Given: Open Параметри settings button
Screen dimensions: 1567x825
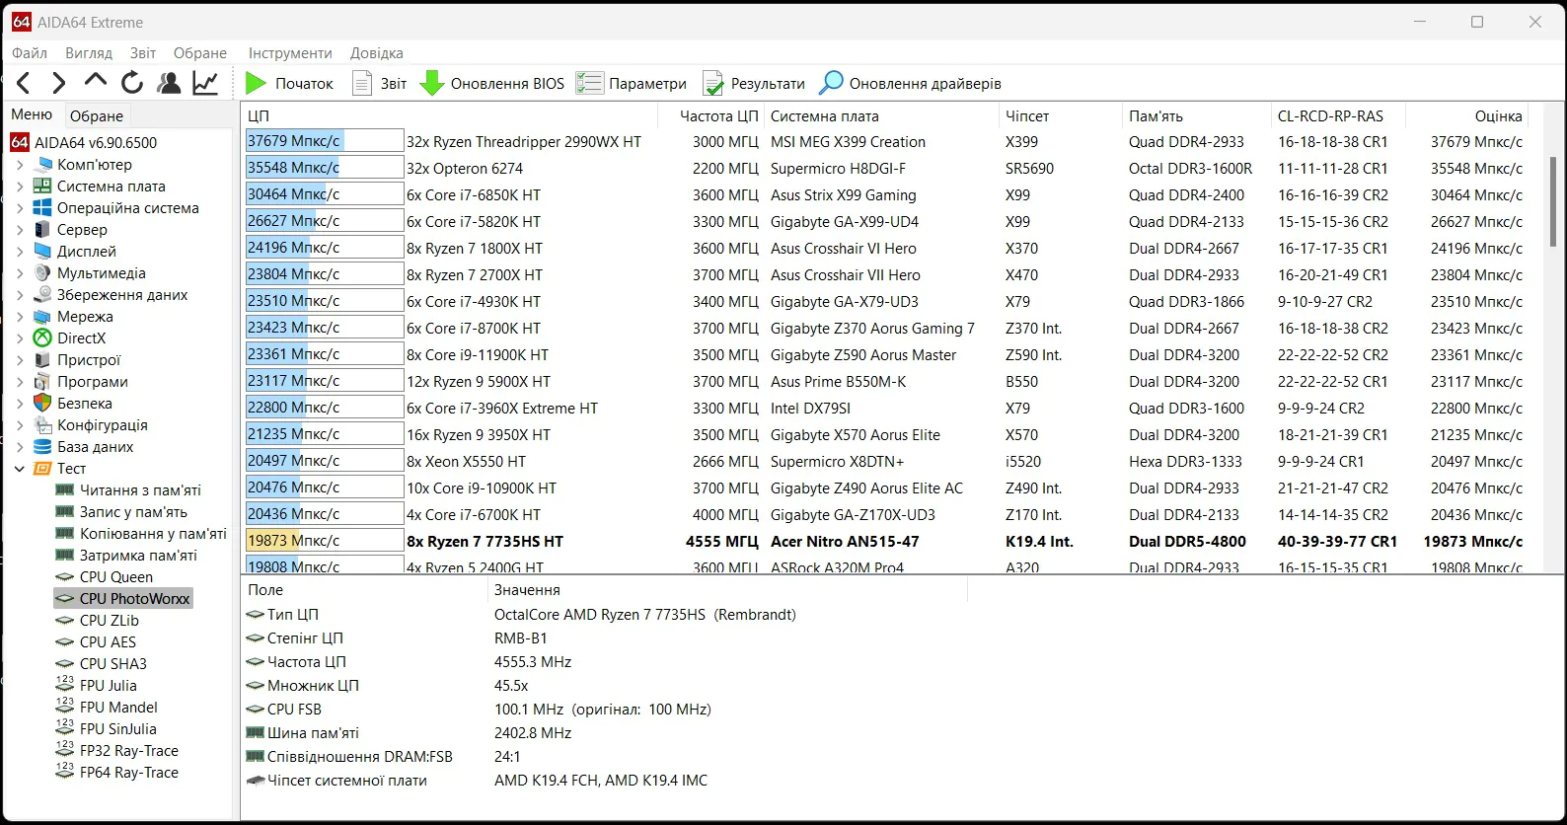Looking at the screenshot, I should 632,84.
